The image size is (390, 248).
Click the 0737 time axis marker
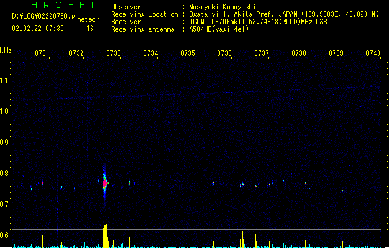click(262, 53)
